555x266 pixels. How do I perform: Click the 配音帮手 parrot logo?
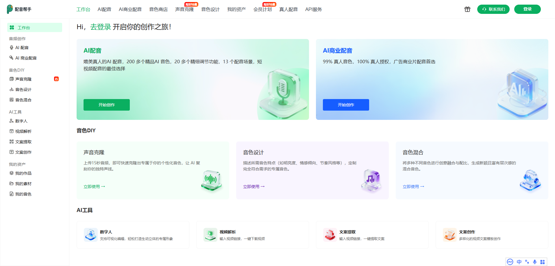pyautogui.click(x=10, y=9)
